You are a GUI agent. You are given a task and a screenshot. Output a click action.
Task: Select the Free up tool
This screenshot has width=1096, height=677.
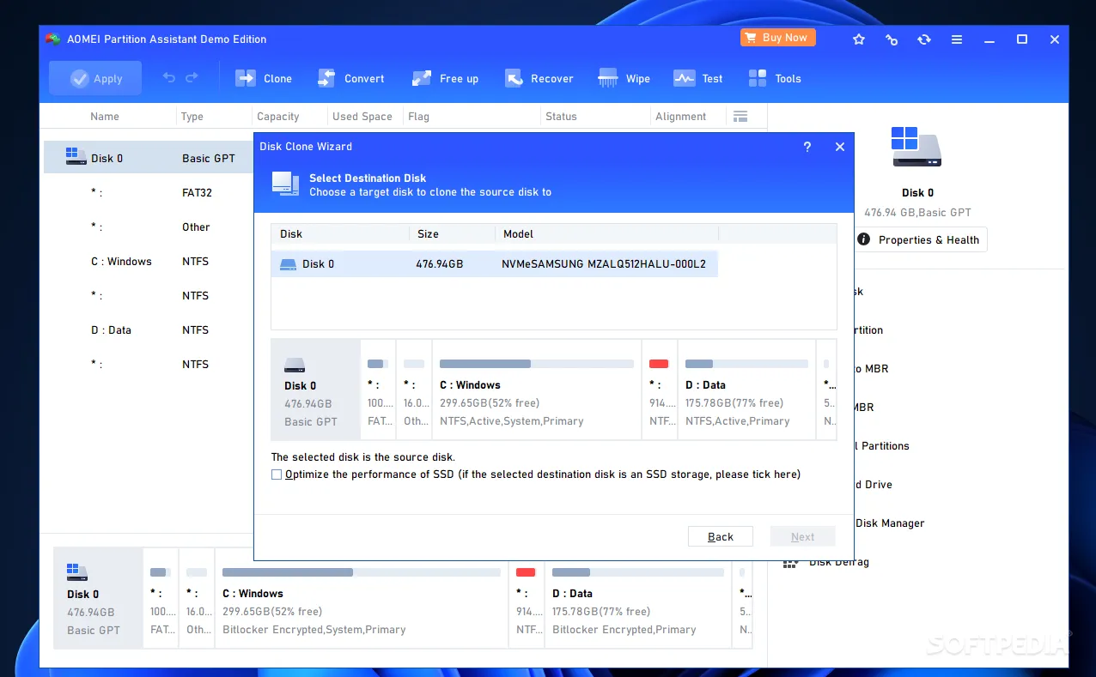(x=422, y=79)
